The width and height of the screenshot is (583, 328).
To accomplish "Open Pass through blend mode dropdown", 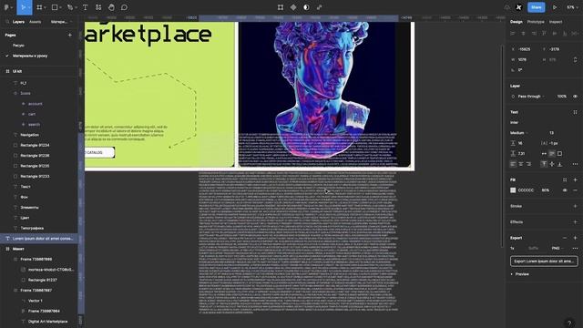I will [x=530, y=97].
